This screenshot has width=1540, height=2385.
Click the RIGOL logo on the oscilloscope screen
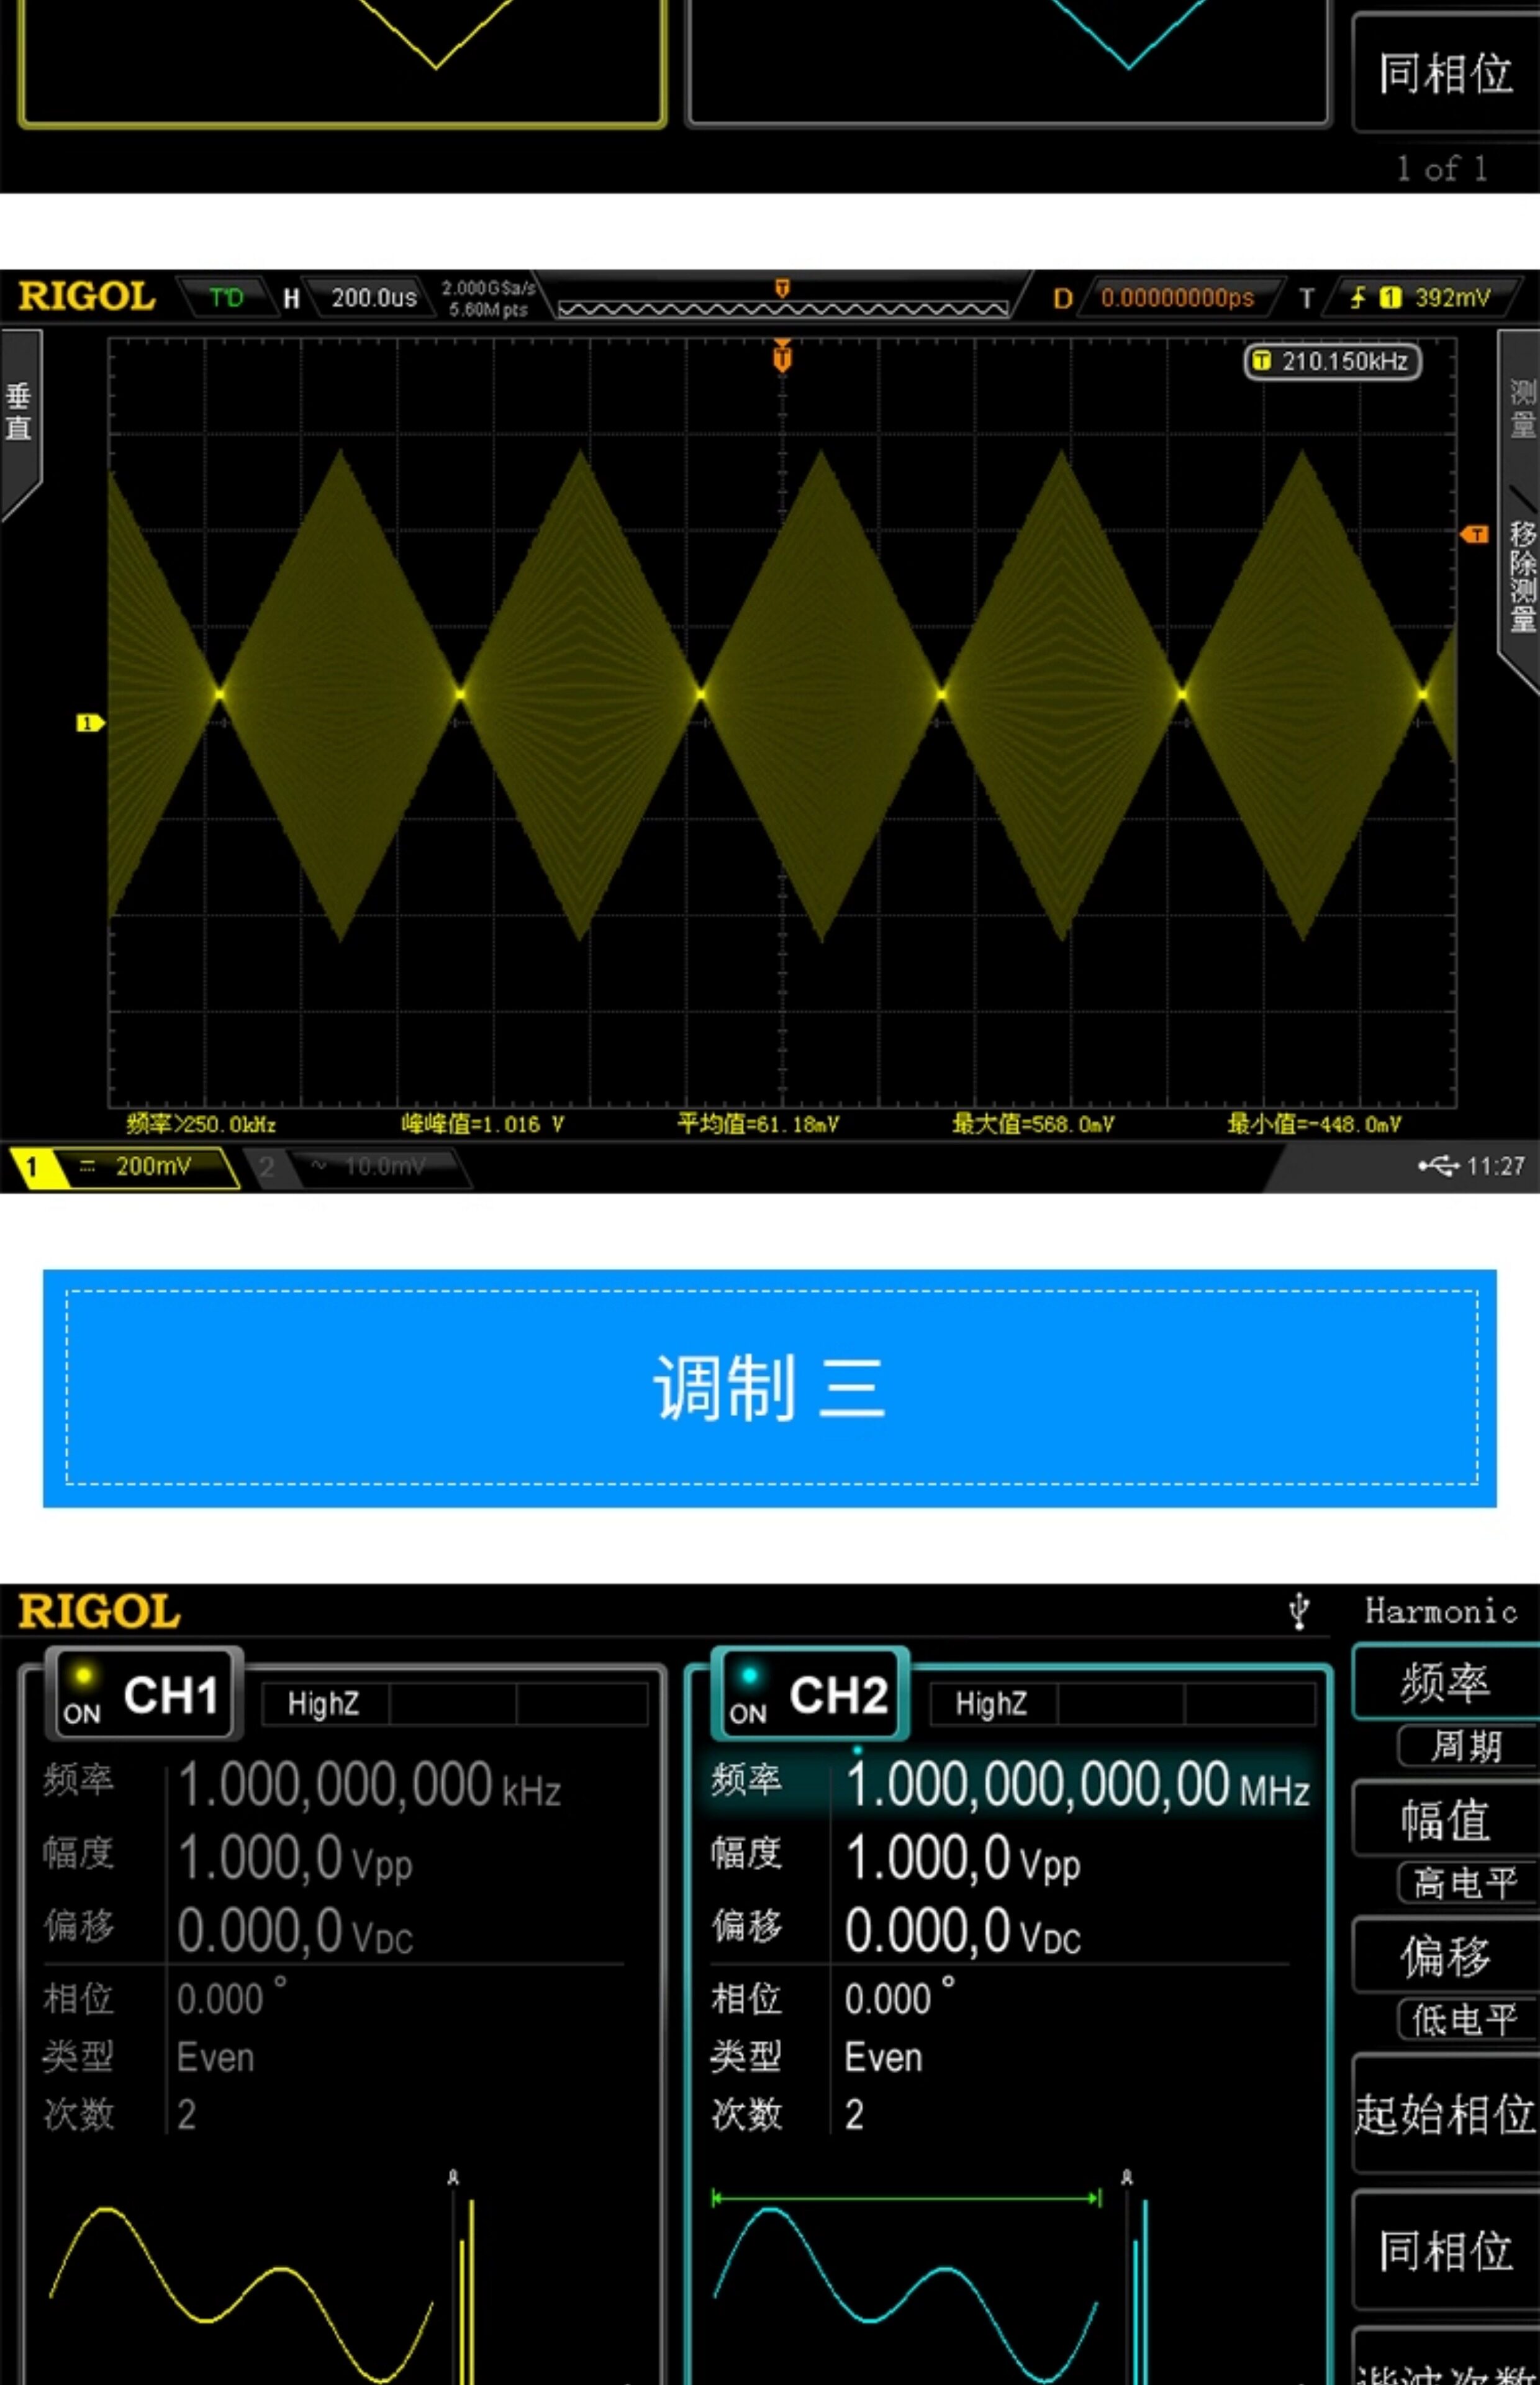pyautogui.click(x=87, y=297)
